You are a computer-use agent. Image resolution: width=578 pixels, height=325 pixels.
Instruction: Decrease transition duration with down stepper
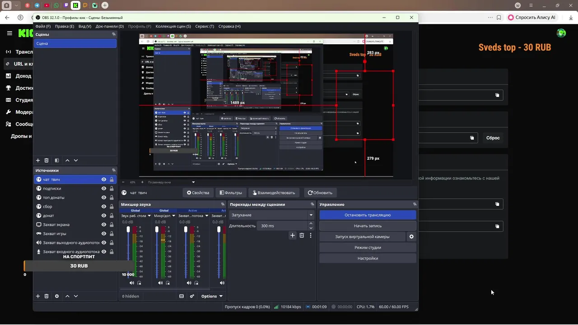(x=311, y=228)
